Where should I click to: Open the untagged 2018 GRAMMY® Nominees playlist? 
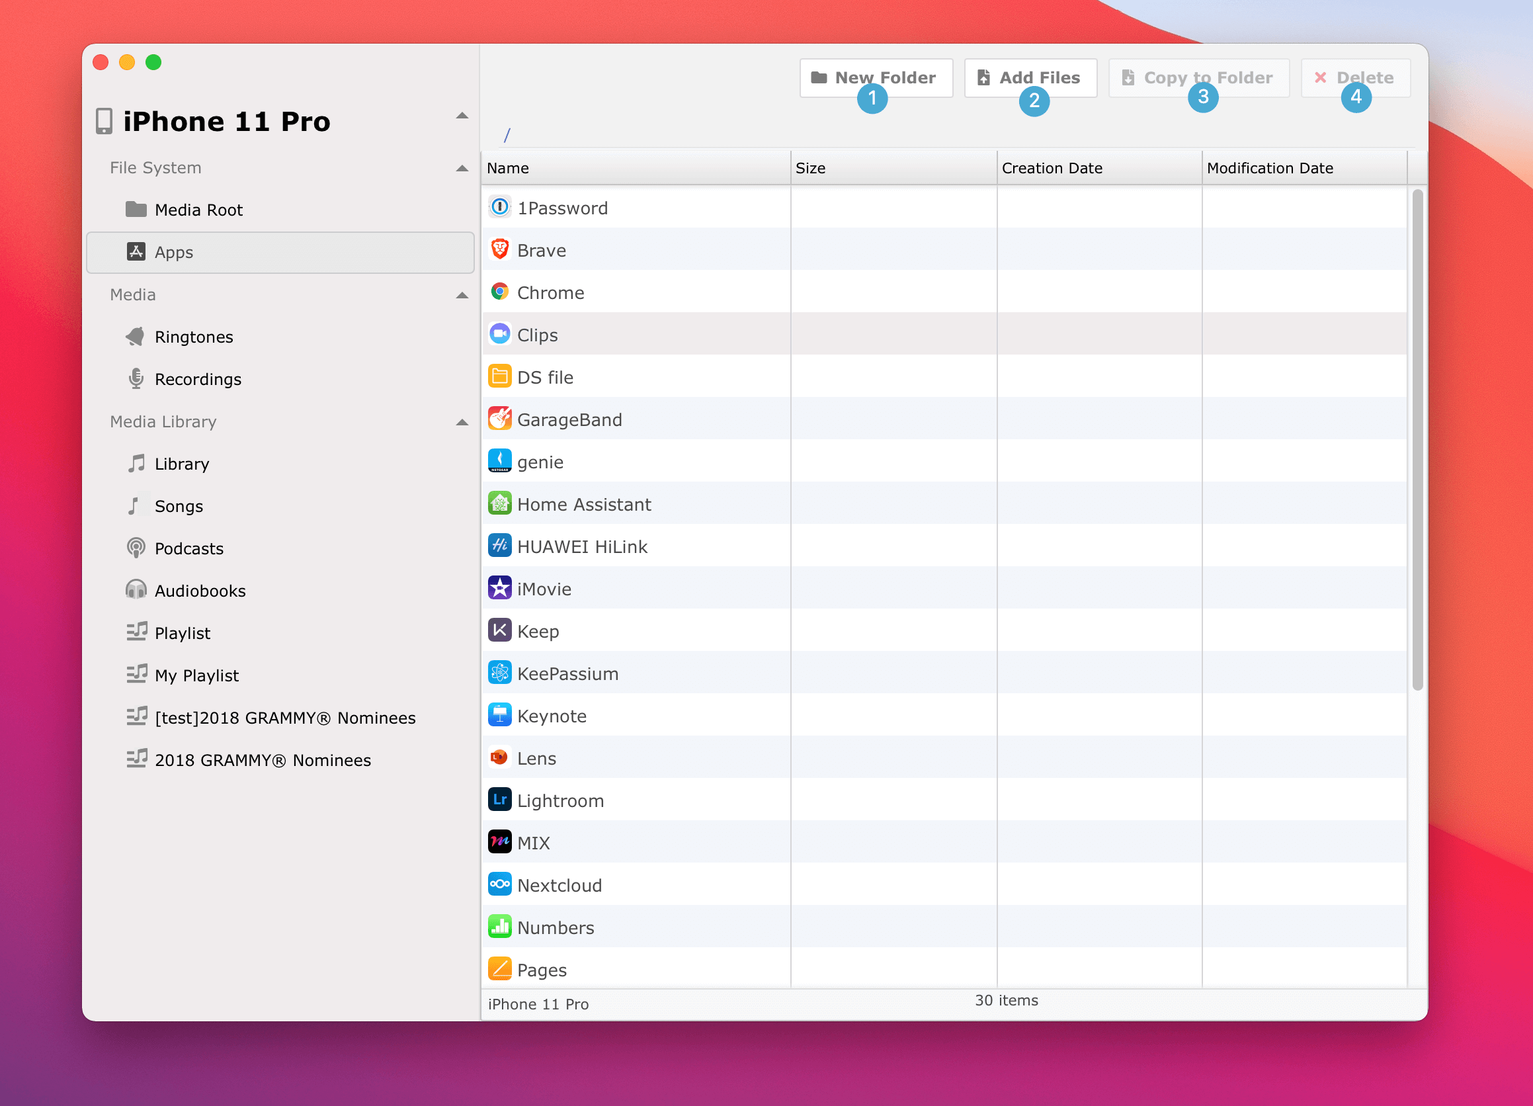280,760
